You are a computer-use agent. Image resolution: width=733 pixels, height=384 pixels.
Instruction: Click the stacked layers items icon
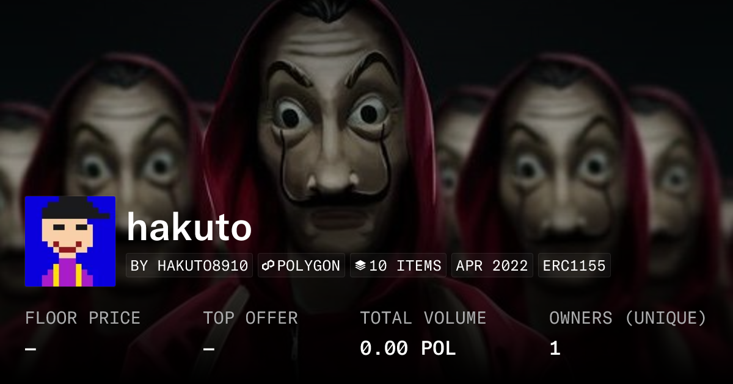[360, 266]
